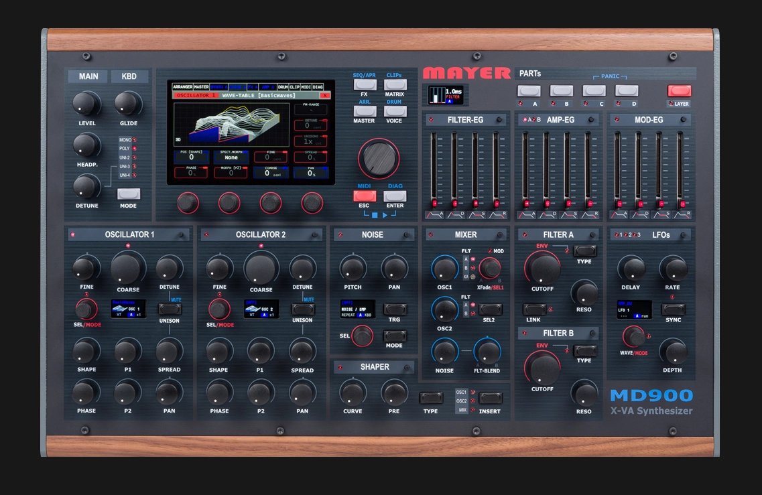Click the LFO RATE knob

coord(673,269)
